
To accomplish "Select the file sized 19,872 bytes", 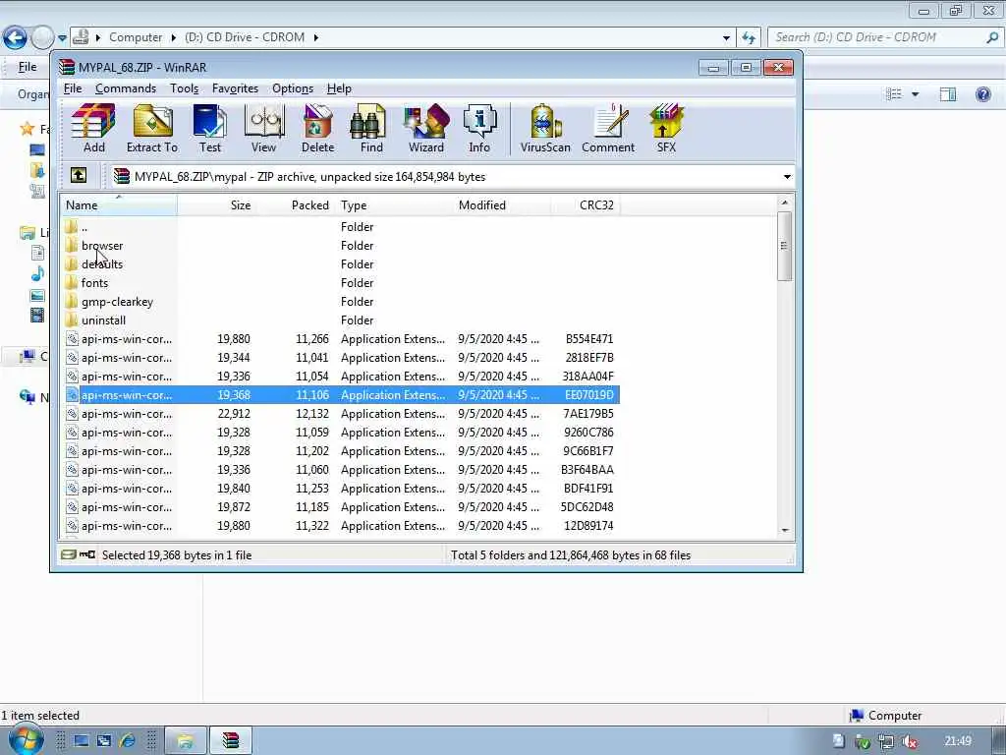I will [x=342, y=507].
